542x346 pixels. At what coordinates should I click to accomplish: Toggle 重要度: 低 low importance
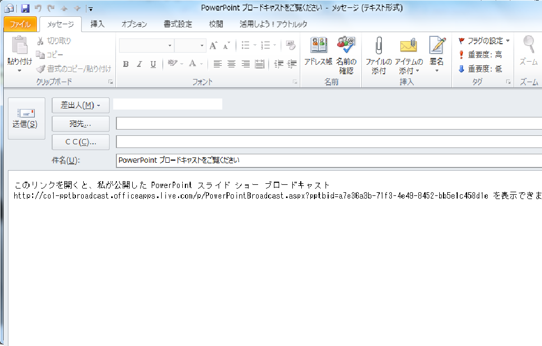click(480, 69)
